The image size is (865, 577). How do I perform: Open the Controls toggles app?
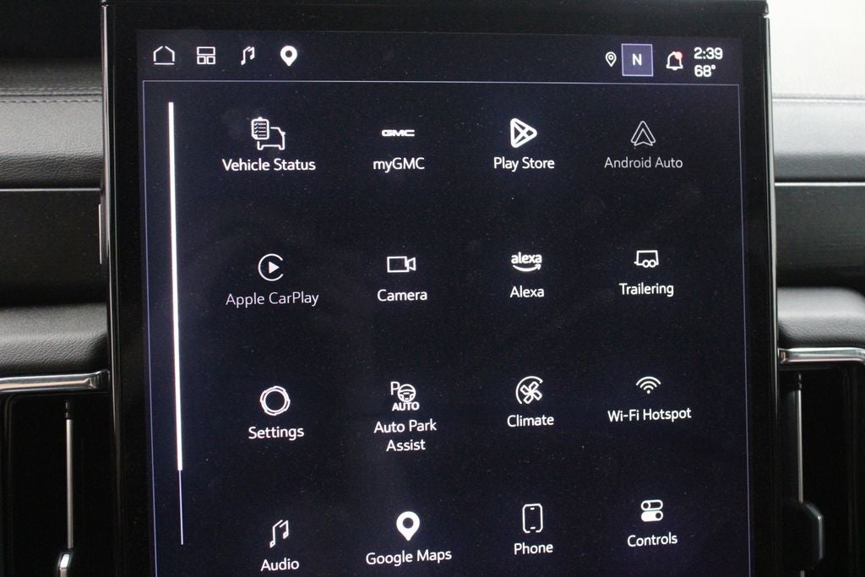(x=651, y=524)
